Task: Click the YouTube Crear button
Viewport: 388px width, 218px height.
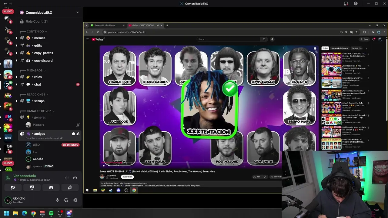Action: pos(364,39)
